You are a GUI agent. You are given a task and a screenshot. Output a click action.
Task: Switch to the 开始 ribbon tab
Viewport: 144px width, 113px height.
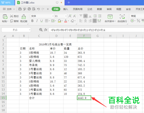tap(56, 9)
